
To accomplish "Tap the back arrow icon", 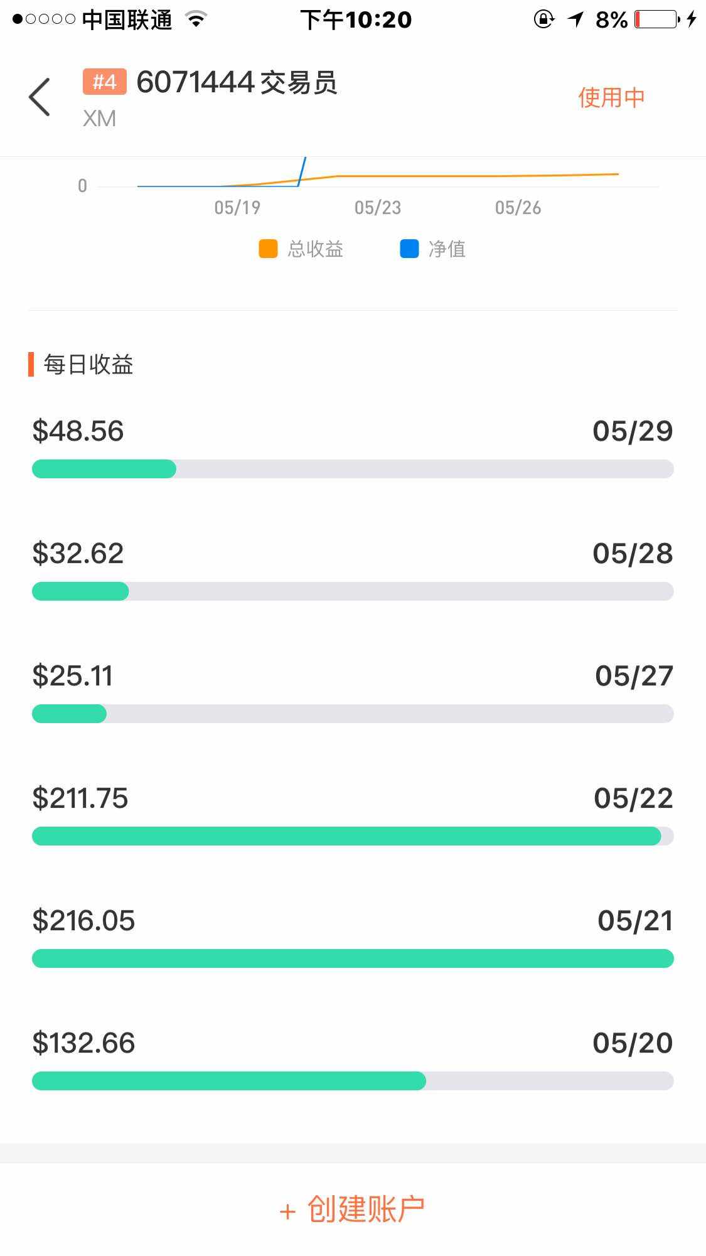I will point(39,97).
